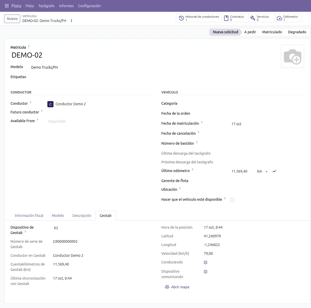
Task: Click the Odómetro gauge icon
Action: tap(279, 18)
